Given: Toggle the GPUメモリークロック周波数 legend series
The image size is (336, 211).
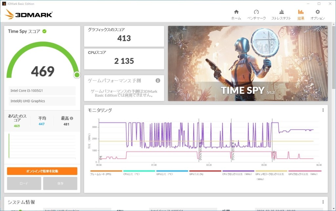Looking at the screenshot, I should 271,175.
